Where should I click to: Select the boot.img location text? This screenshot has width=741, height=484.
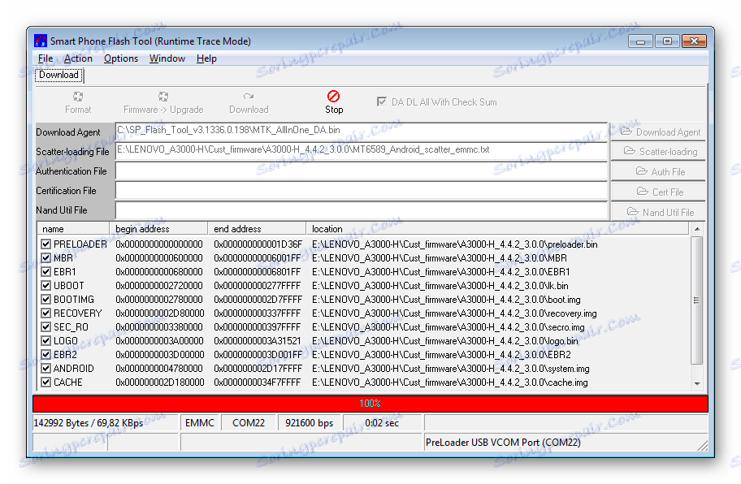point(446,300)
